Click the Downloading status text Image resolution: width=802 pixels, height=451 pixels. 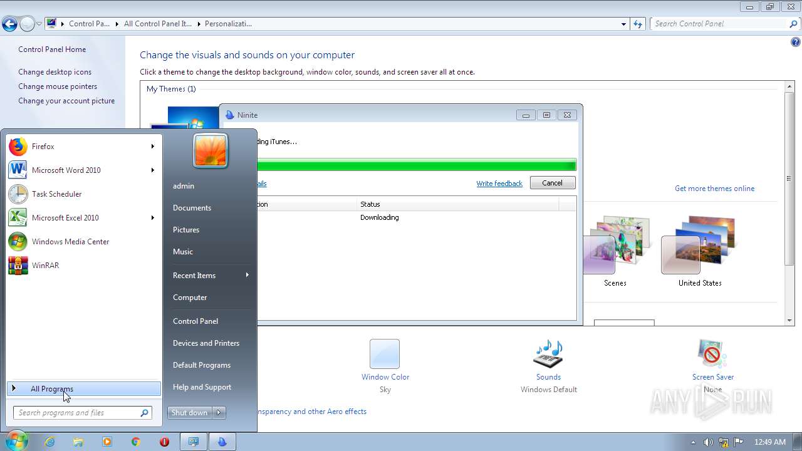point(379,217)
